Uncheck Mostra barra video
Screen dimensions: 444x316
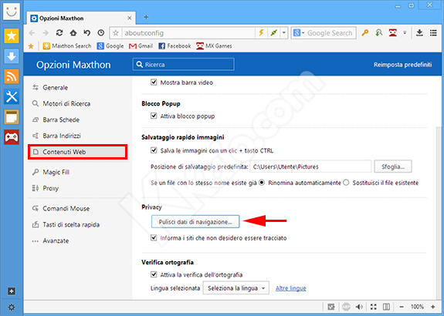[x=154, y=82]
